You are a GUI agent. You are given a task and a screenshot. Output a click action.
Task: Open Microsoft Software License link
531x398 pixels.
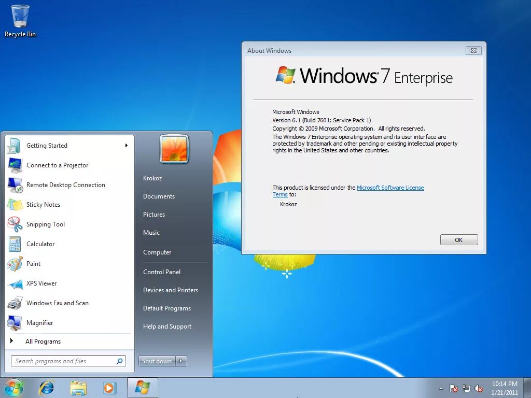390,188
